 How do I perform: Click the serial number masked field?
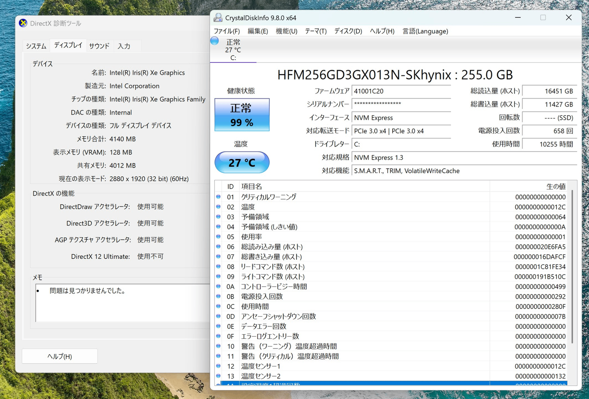pos(401,104)
